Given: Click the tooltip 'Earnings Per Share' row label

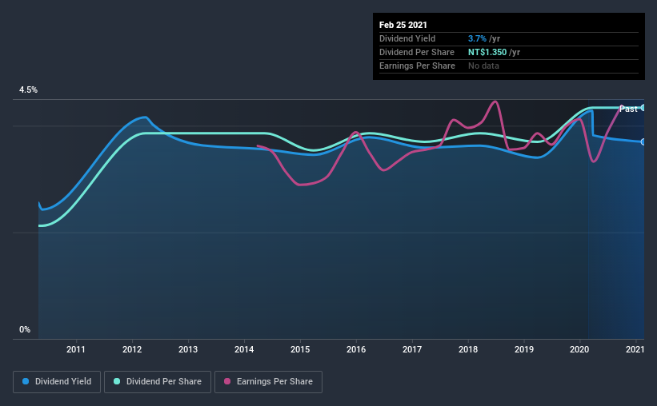Looking at the screenshot, I should [417, 66].
